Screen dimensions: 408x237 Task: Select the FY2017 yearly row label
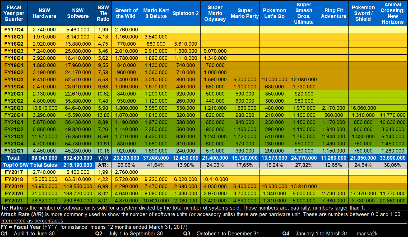(x=14, y=172)
